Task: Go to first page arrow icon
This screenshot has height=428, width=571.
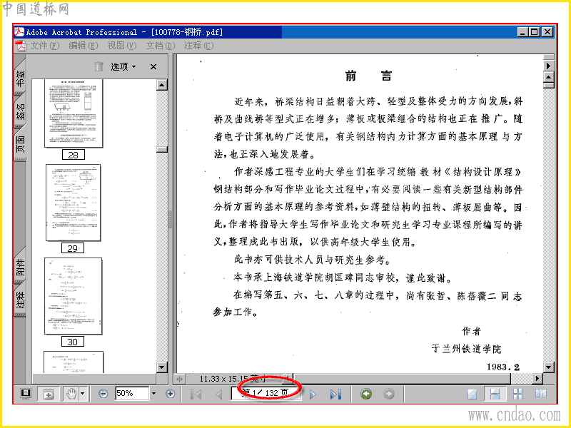Action: pyautogui.click(x=196, y=394)
